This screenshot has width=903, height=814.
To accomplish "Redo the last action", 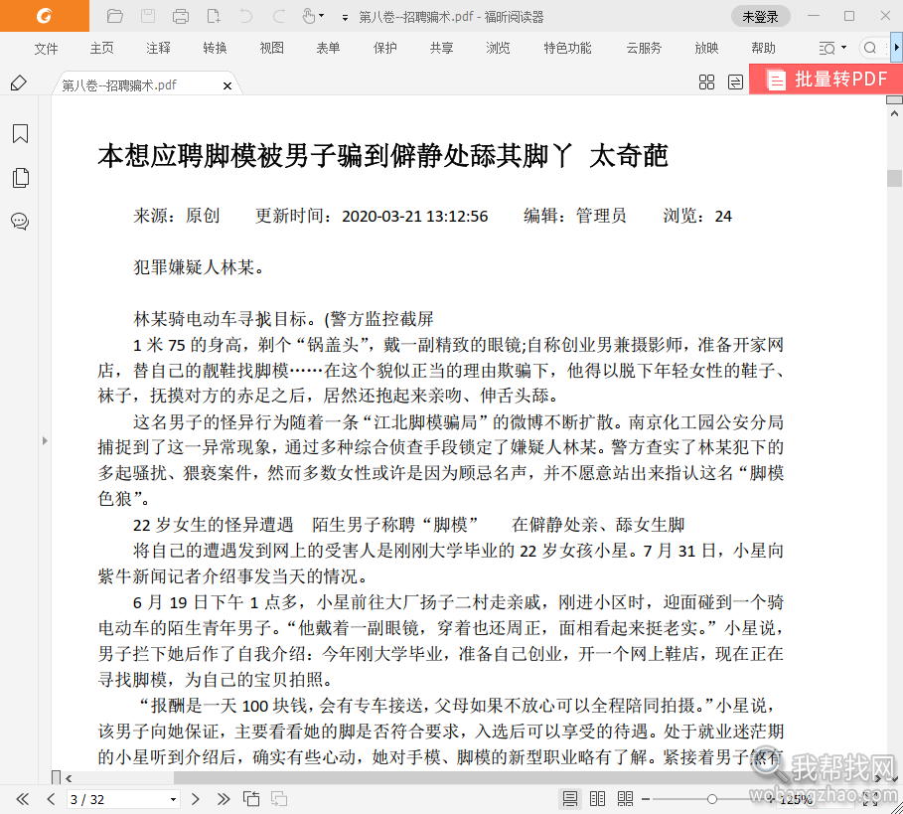I will click(279, 16).
